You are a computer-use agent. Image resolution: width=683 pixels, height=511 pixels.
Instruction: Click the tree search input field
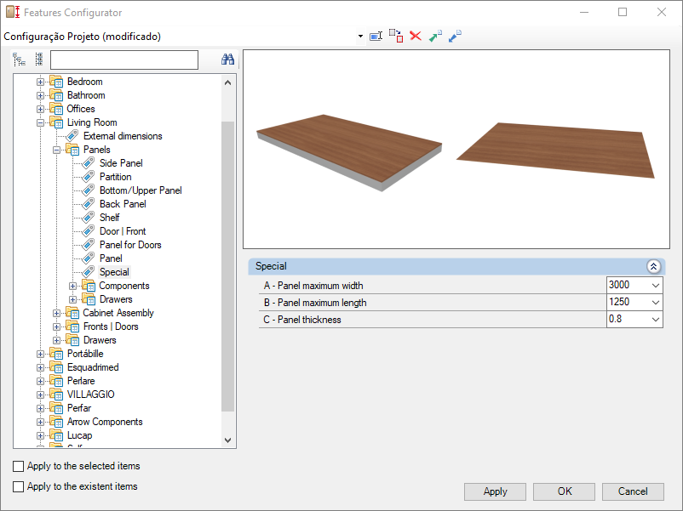click(124, 60)
